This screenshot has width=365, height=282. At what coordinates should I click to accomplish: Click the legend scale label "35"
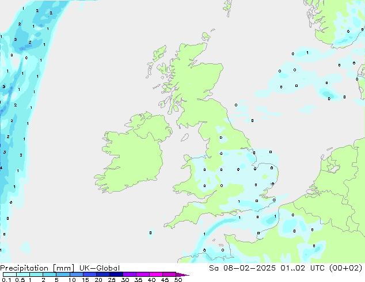[x=138, y=280]
